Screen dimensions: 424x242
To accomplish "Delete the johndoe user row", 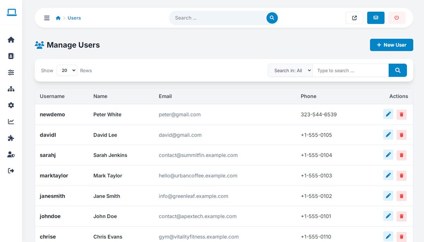I will point(401,216).
